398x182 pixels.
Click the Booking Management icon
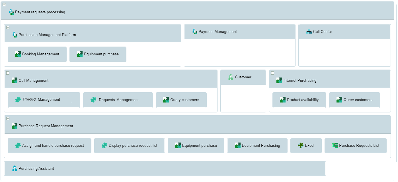coord(18,54)
